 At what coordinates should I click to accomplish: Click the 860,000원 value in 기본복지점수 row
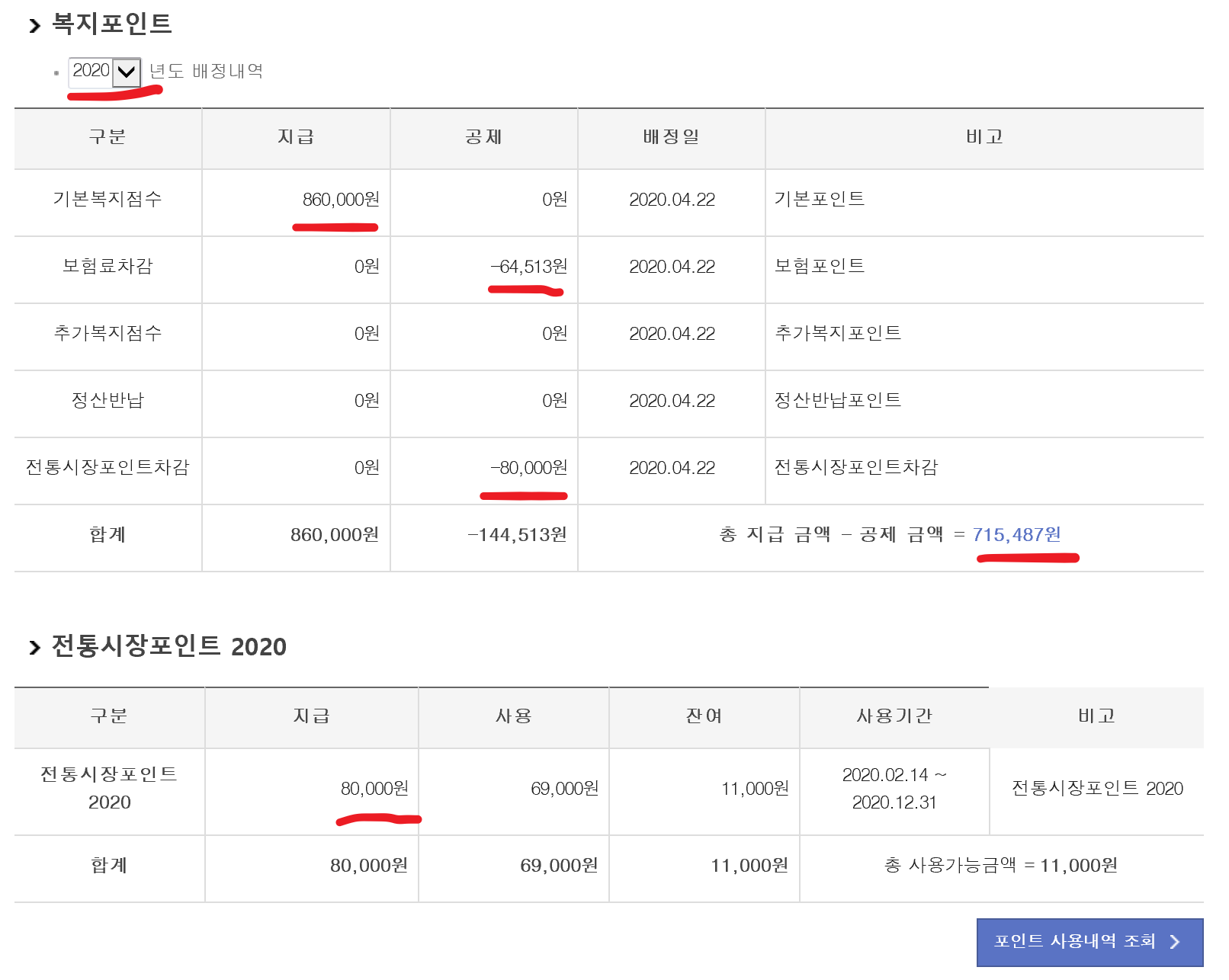[x=341, y=200]
